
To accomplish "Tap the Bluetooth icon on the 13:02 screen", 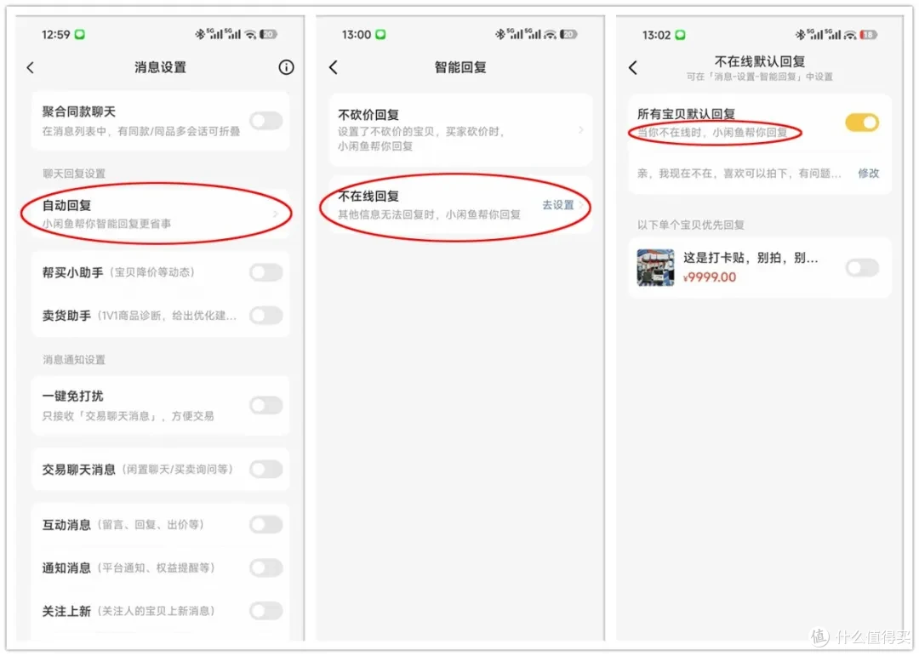I will pyautogui.click(x=799, y=35).
